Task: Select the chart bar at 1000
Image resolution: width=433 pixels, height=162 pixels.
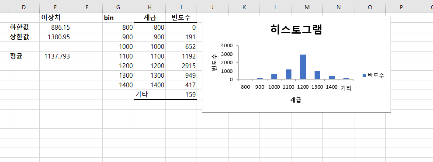Action: (x=274, y=77)
